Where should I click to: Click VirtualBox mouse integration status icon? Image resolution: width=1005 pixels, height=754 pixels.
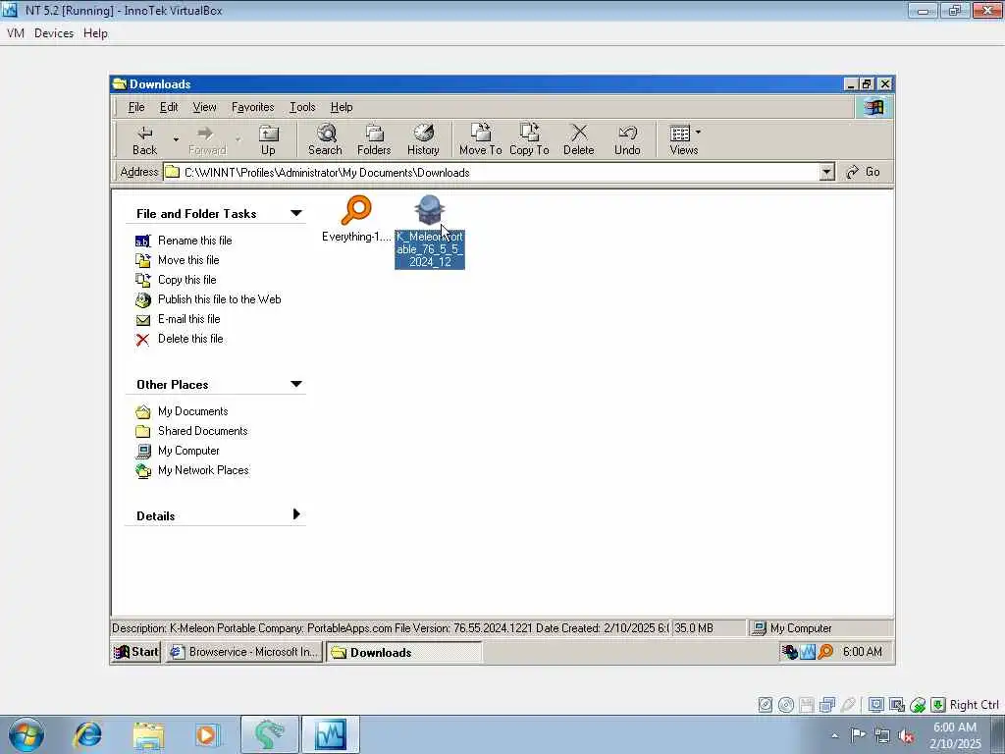pos(918,705)
